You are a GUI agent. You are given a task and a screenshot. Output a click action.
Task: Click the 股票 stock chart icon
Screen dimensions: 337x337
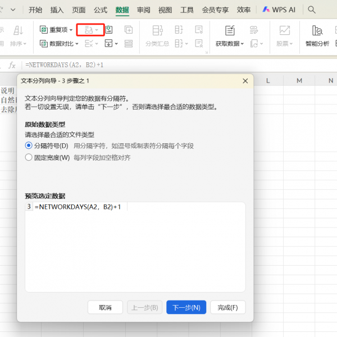pyautogui.click(x=285, y=31)
